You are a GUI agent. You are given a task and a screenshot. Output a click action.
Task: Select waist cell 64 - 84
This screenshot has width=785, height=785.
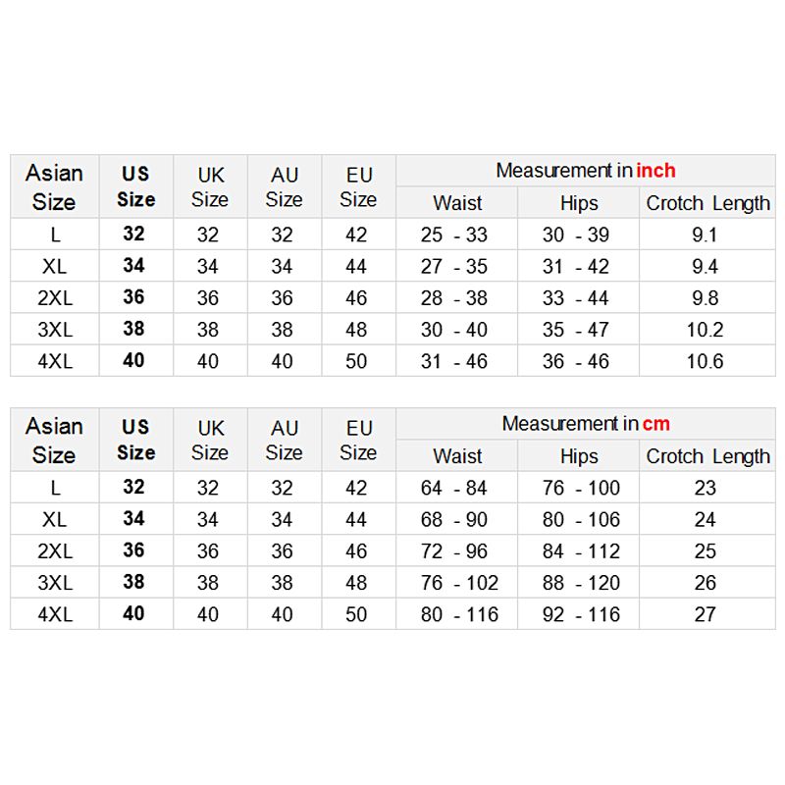(x=453, y=488)
